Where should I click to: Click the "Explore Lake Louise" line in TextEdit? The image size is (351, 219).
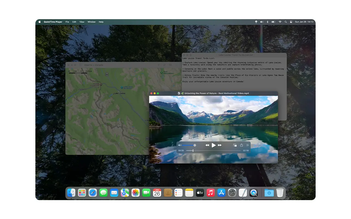232,64
